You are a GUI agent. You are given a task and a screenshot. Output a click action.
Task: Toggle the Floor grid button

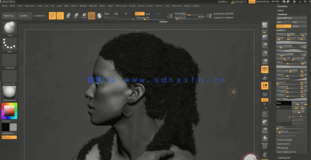(265, 78)
